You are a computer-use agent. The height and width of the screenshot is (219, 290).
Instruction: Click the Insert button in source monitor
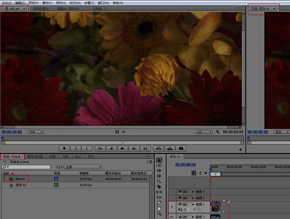[x=158, y=148]
